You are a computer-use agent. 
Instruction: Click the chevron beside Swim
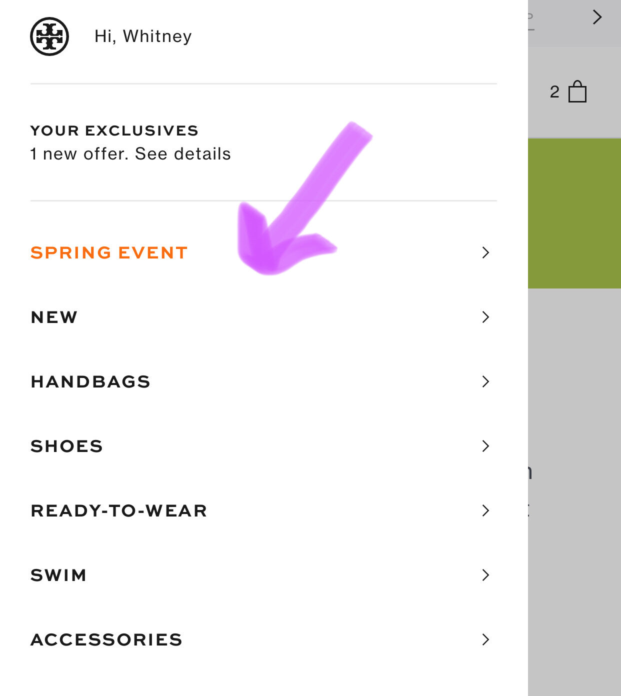coord(485,575)
